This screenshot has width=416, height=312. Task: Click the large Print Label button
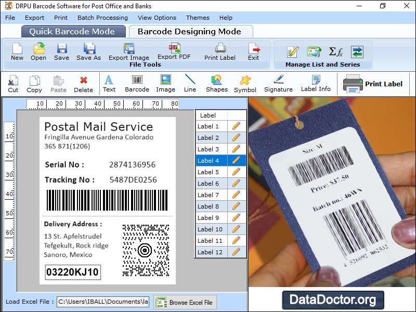[374, 83]
